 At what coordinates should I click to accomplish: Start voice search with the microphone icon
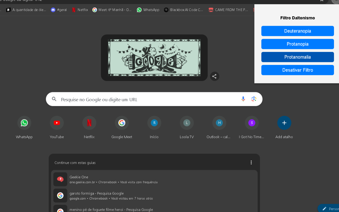(243, 99)
